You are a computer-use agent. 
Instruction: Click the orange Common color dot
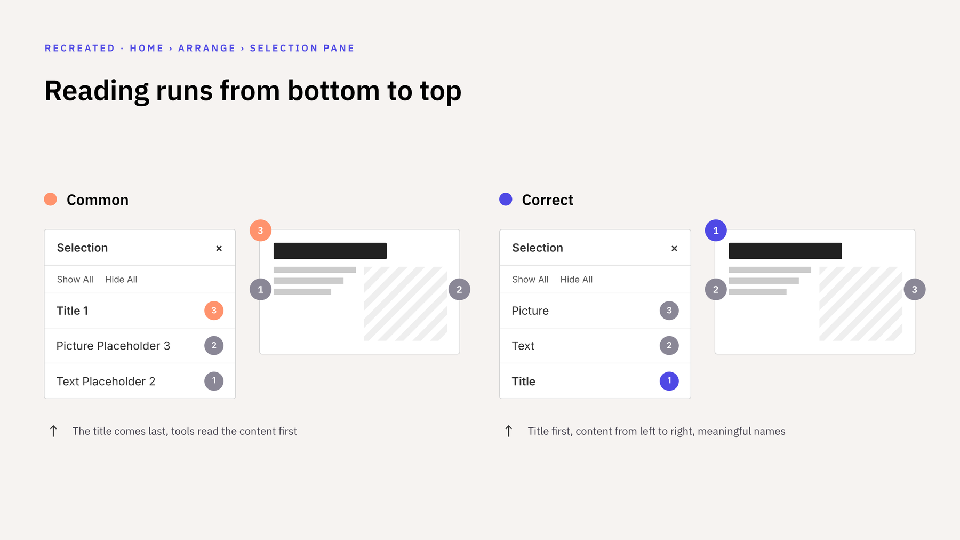click(x=51, y=200)
